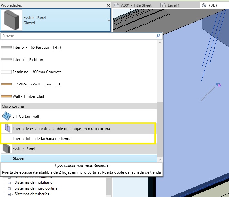Image resolution: width=229 pixels, height=197 pixels.
Task: Pick the Wall - Timber Clad type
Action: 28,96
